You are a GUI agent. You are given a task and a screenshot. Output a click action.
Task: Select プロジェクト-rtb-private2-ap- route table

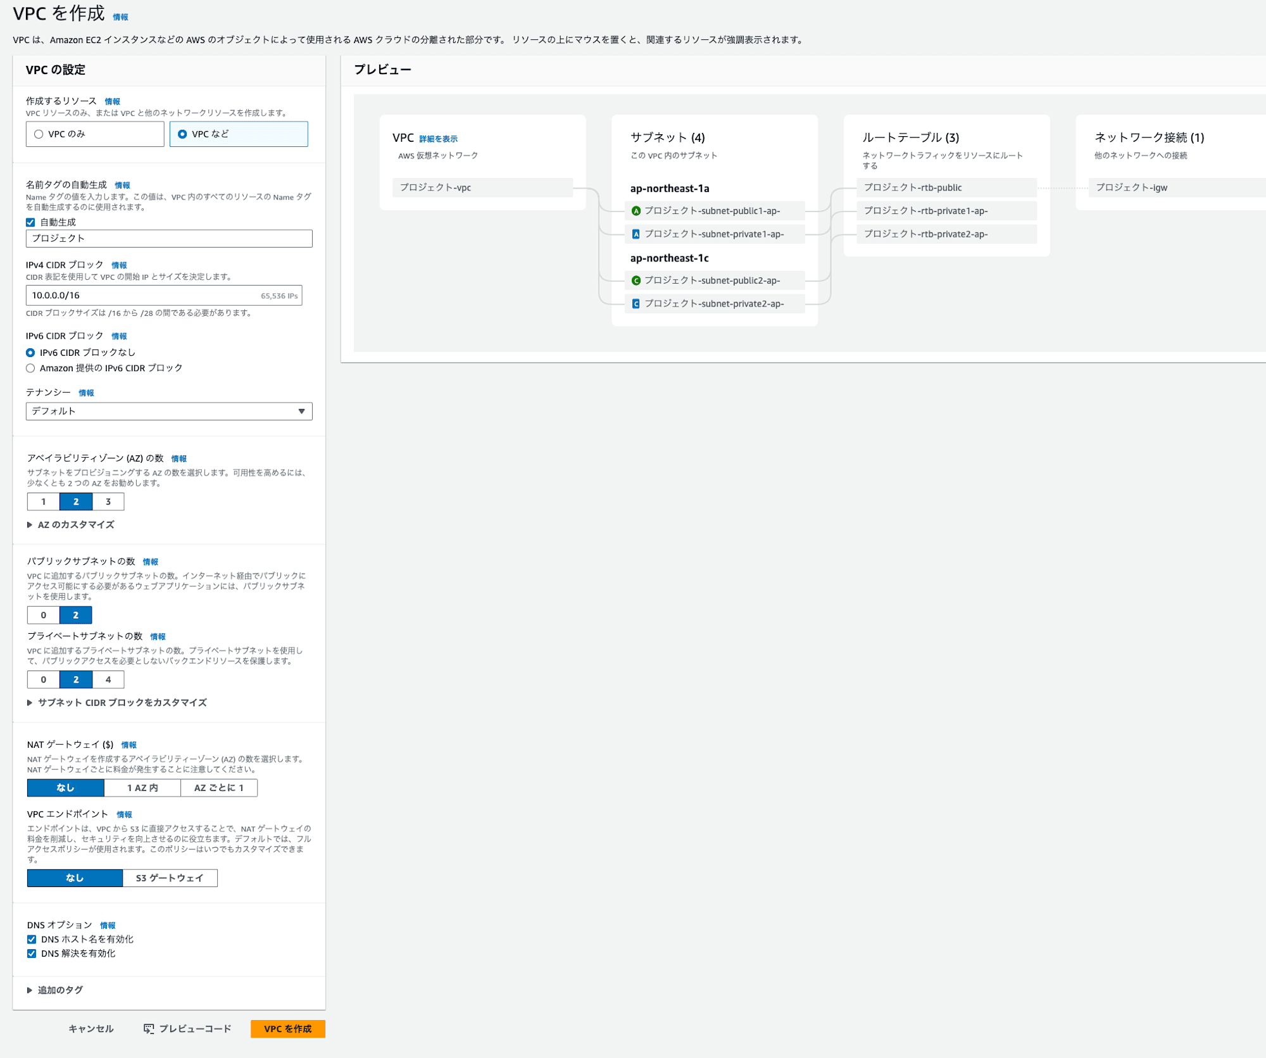[x=947, y=234]
